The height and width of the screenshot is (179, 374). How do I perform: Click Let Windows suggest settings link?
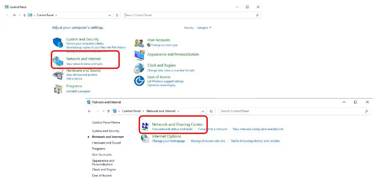(x=166, y=81)
